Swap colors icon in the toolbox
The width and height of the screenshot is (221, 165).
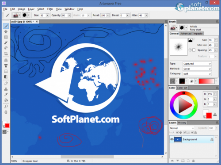pyautogui.click(x=4, y=127)
